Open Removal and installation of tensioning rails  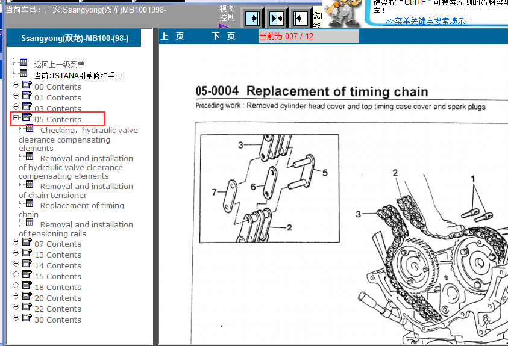(76, 229)
